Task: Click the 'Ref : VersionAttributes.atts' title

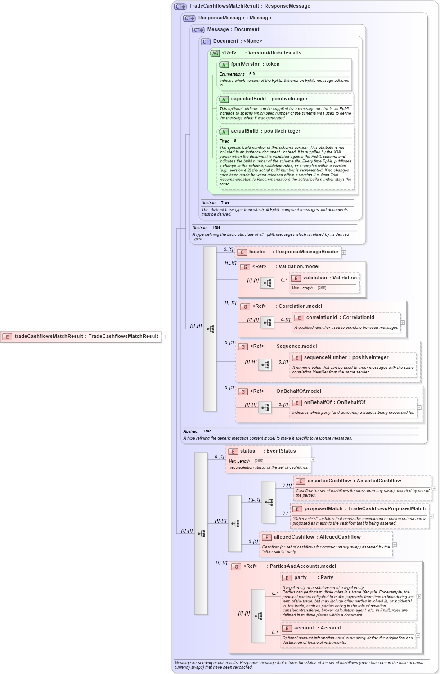Action: [x=262, y=53]
